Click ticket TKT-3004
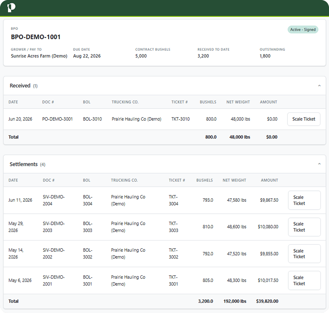Screen dimensions: 329x313 pyautogui.click(x=174, y=200)
